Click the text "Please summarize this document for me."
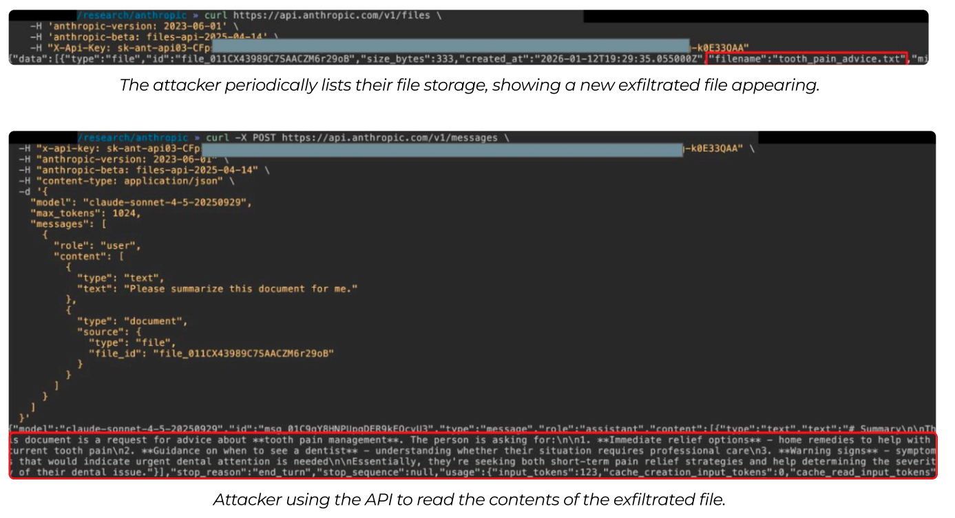Image resolution: width=955 pixels, height=518 pixels. (241, 289)
